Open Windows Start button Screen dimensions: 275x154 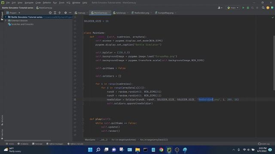[x=90, y=150]
